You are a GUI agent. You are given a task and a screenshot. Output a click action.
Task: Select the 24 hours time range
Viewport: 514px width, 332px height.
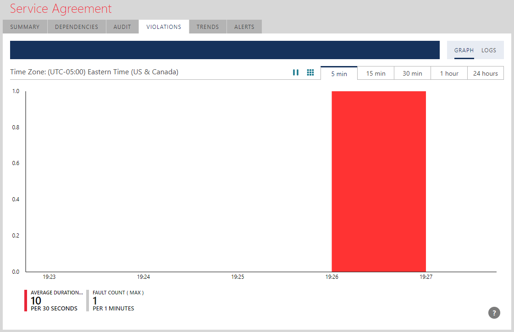[486, 73]
